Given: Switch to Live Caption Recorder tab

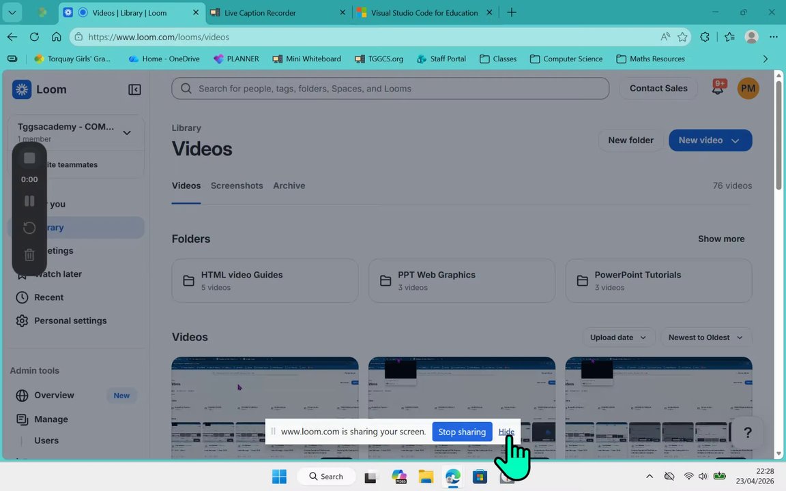Looking at the screenshot, I should tap(278, 13).
